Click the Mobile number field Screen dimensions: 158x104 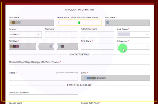[43, 78]
